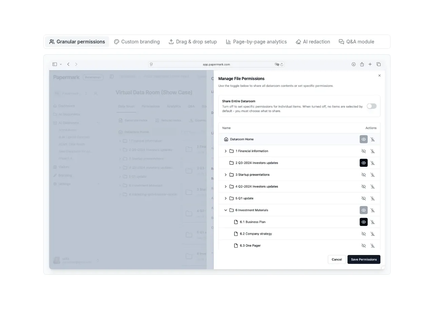The image size is (434, 333).
Task: Click download permission icon for Dataroom Home
Action: point(373,139)
